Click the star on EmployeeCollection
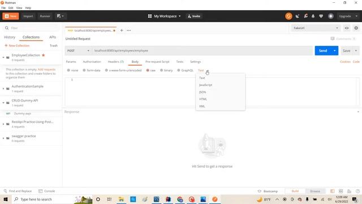Viewport: 362px width, 204px height. point(43,55)
